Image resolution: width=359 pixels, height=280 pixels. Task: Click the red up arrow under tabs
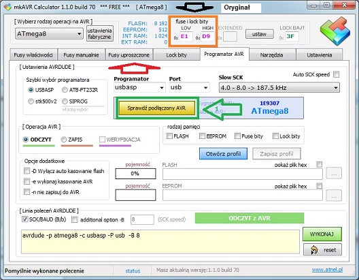134,68
